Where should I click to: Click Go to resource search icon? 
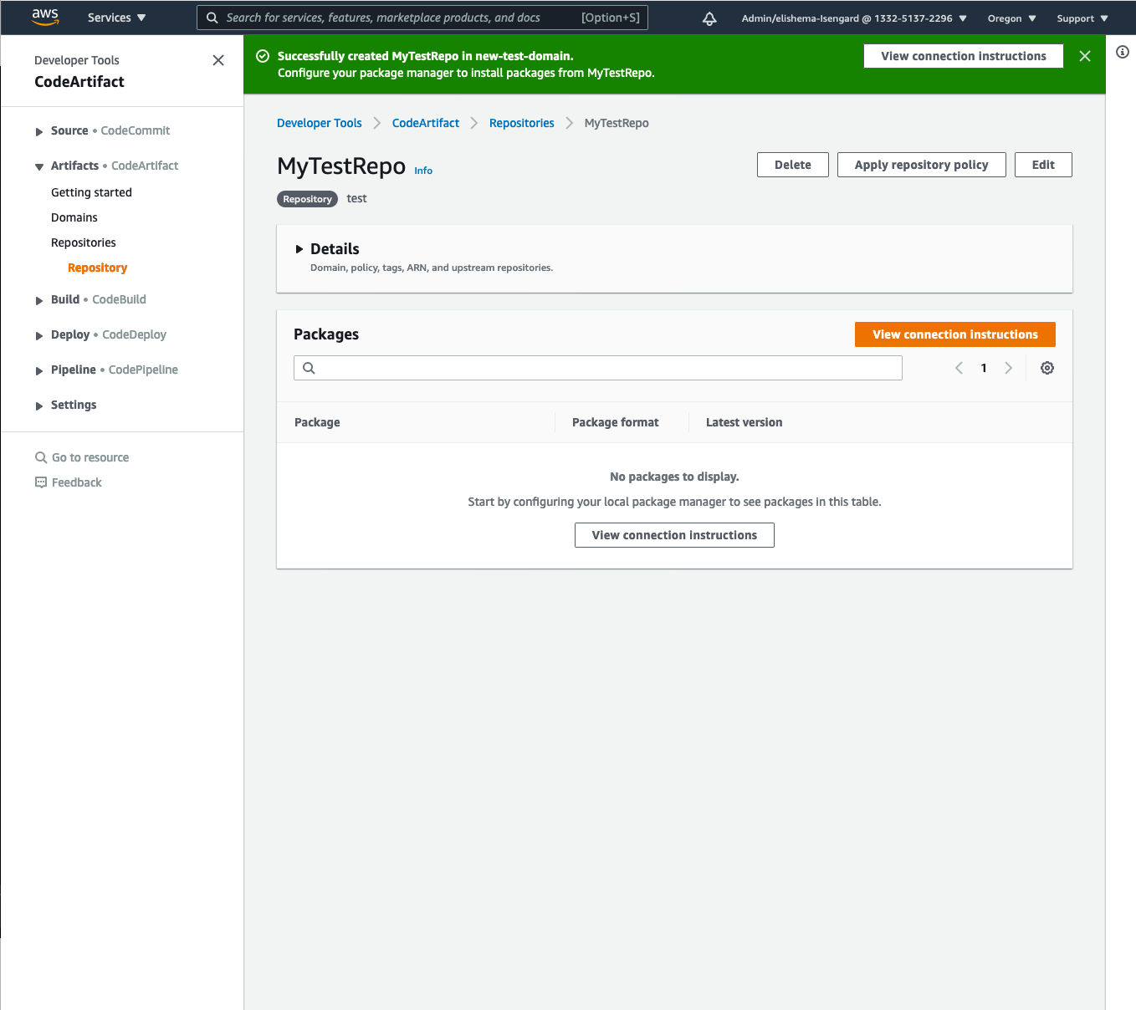click(x=41, y=457)
